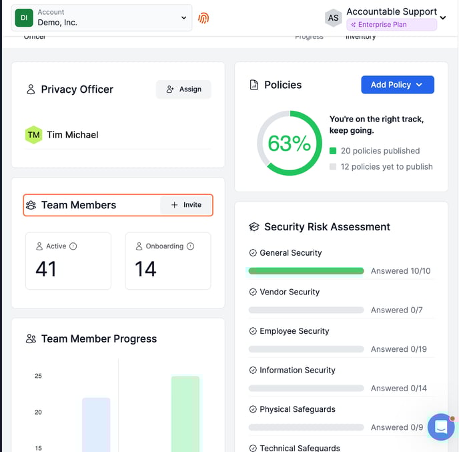Image resolution: width=459 pixels, height=452 pixels.
Task: Click the 'Answered 0/9' text
Action: click(x=397, y=427)
